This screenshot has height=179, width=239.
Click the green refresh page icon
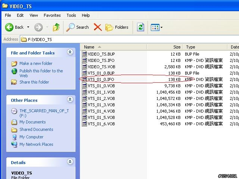[140, 27]
